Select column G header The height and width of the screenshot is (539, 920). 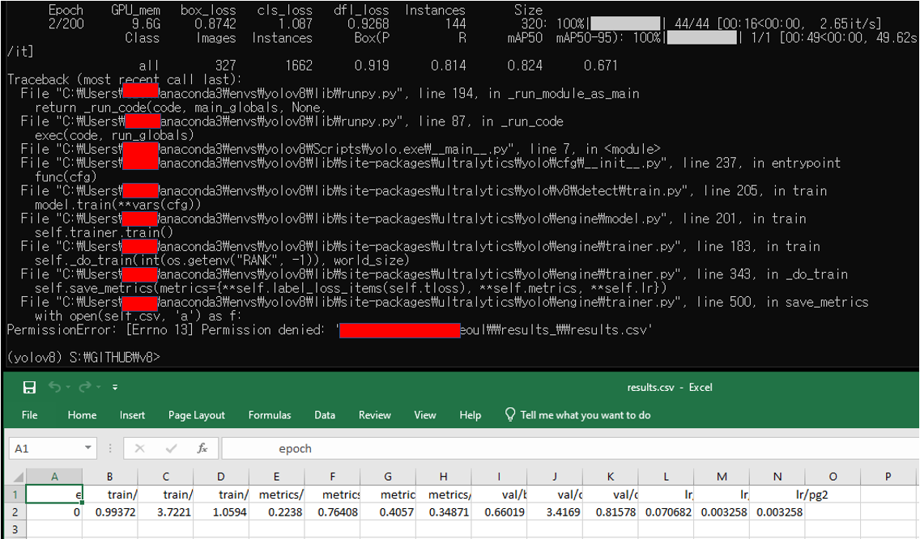click(388, 476)
